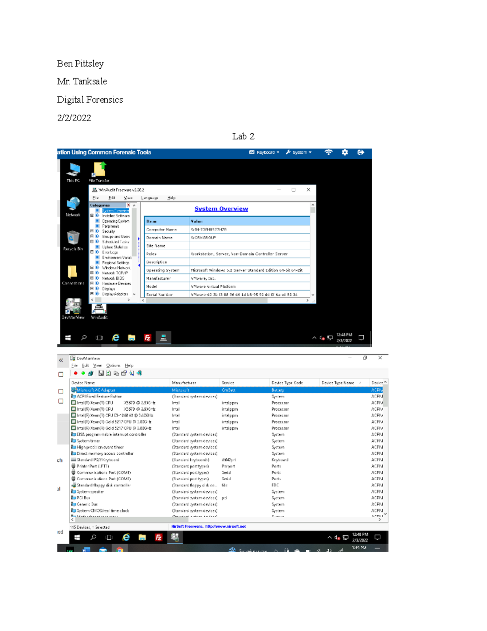
Task: Open the Options menu in DevManView
Action: [114, 365]
